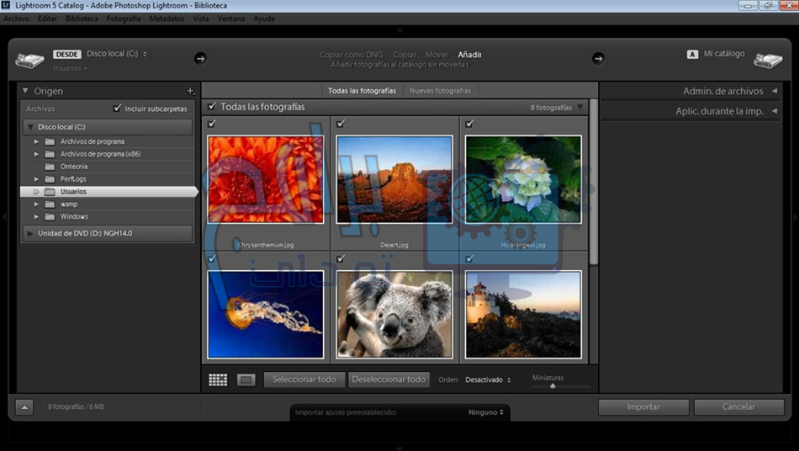The width and height of the screenshot is (799, 451).
Task: Open the import preset Ninguno dropdown
Action: [x=486, y=412]
